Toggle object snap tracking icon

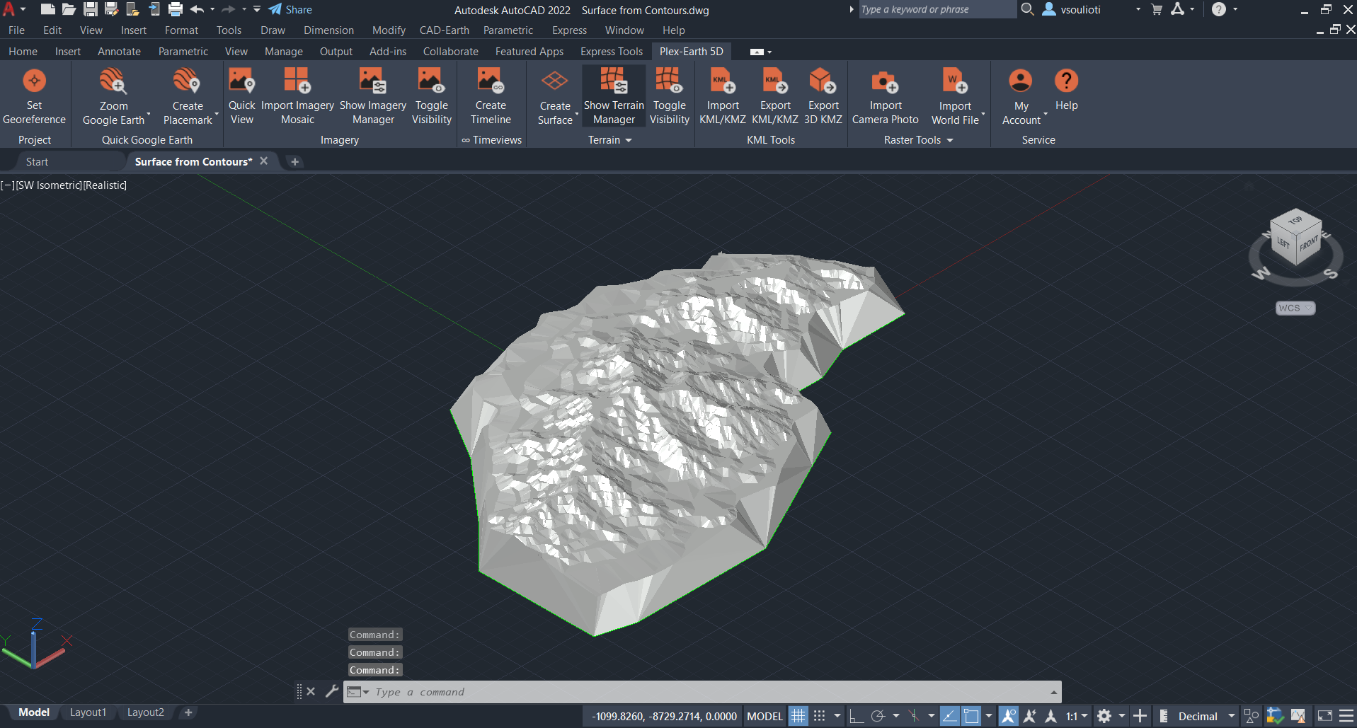coord(949,716)
